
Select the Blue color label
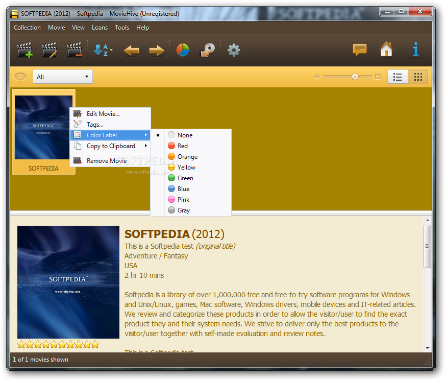(191, 189)
